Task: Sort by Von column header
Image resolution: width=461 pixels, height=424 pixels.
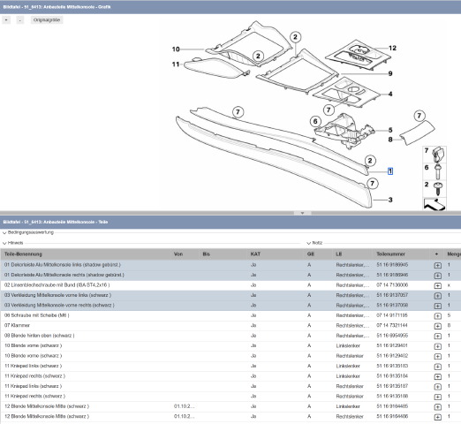Action: coord(178,254)
